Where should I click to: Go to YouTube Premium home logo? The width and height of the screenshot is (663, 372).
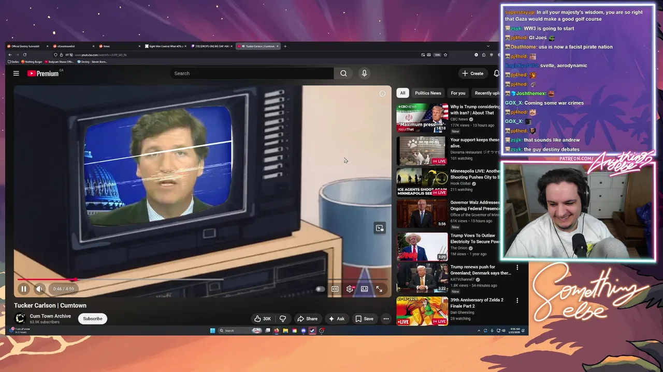(44, 73)
